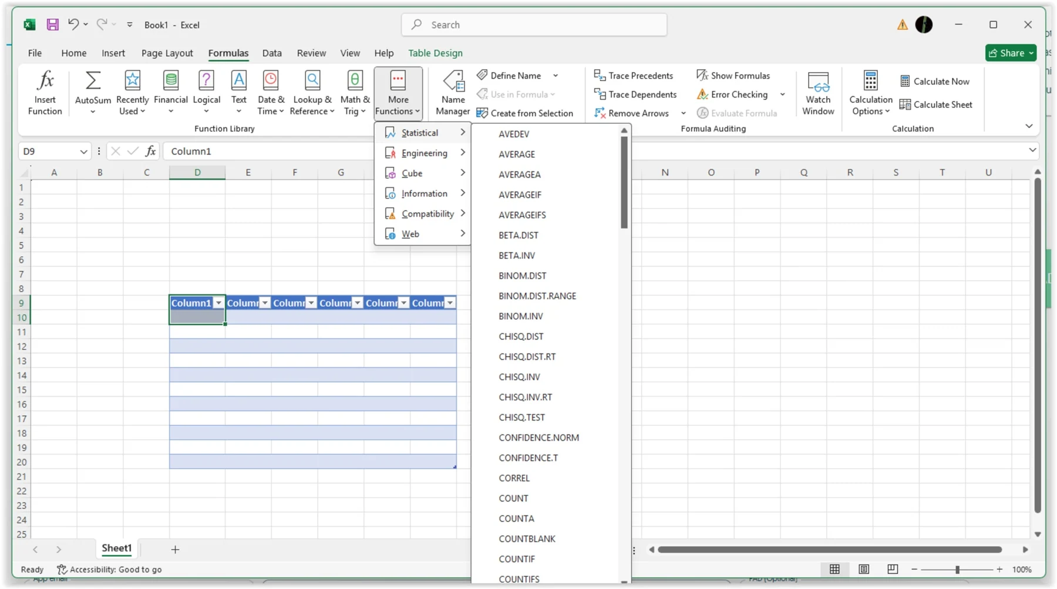Click Calculate Now

tap(935, 81)
